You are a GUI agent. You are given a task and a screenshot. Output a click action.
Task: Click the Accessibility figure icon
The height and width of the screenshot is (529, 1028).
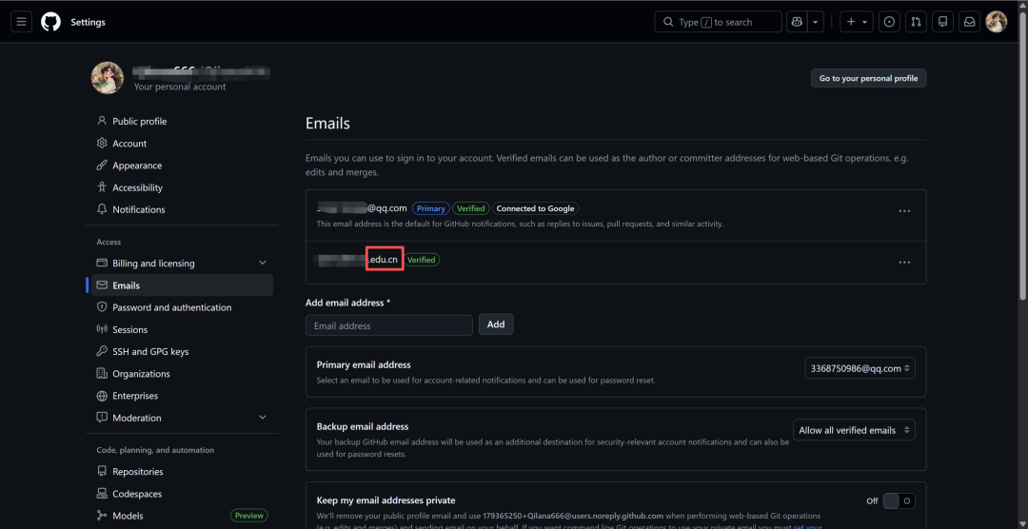pos(102,187)
